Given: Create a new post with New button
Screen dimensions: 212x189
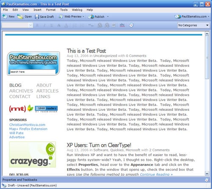Looking at the screenshot, I should (x=8, y=16).
